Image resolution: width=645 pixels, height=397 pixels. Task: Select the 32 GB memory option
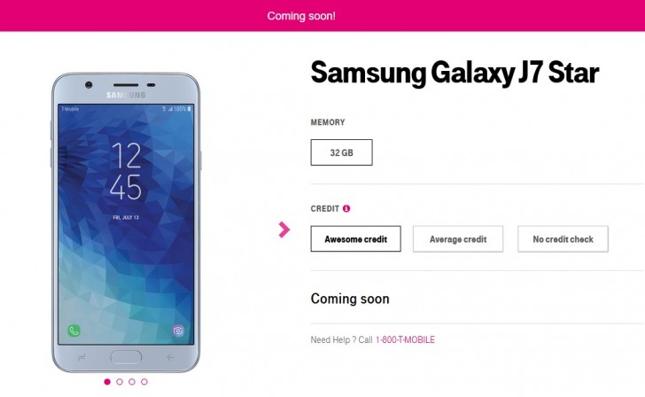(x=341, y=152)
